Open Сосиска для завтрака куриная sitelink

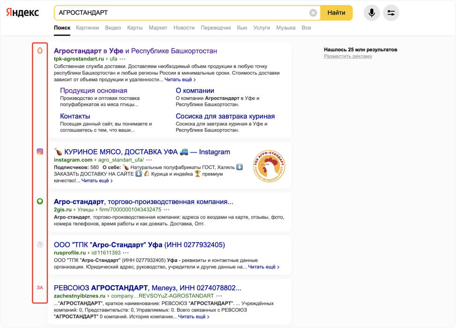[225, 116]
